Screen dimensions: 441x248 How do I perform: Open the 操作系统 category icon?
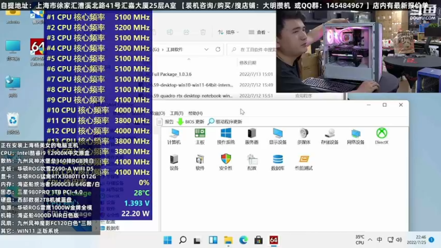tap(226, 136)
